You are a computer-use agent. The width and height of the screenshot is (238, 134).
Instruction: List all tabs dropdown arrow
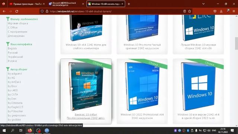pos(203,4)
